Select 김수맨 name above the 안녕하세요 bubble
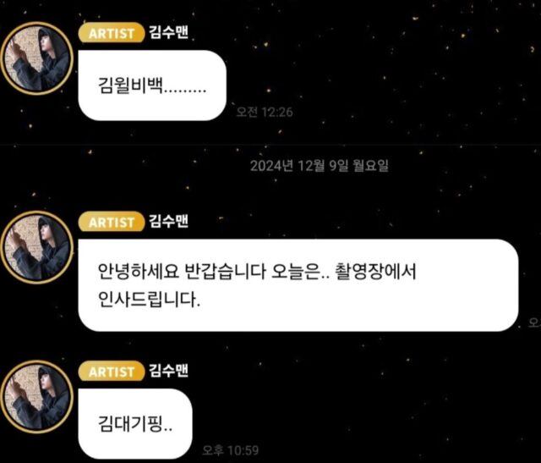 coord(169,221)
